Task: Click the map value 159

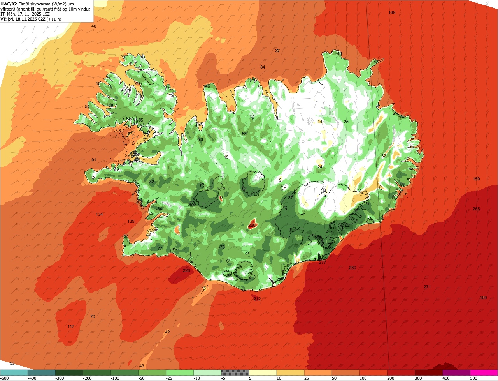Action: (476, 179)
